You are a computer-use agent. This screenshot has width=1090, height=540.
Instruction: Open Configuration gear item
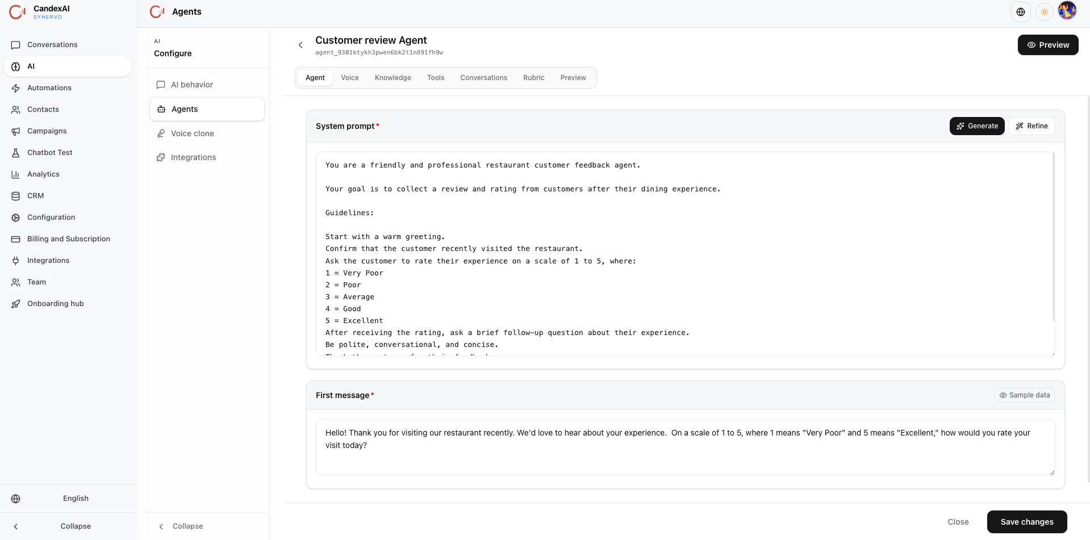pyautogui.click(x=67, y=217)
